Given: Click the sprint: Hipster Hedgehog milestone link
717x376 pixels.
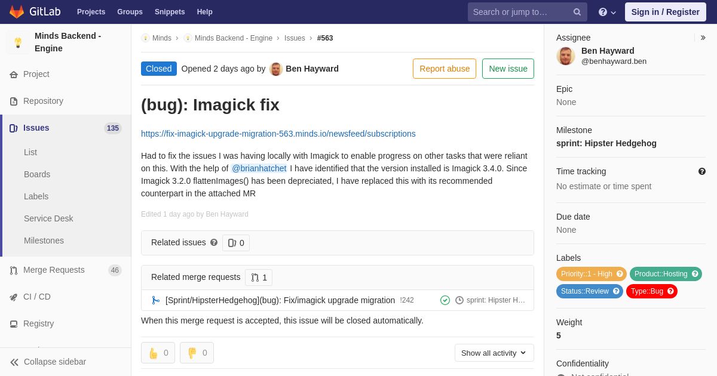Looking at the screenshot, I should 606,143.
